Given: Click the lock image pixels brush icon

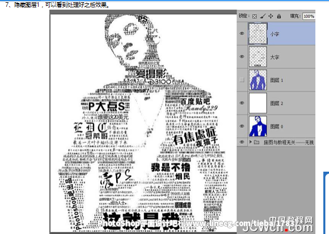Looking at the screenshot, I should pyautogui.click(x=263, y=16).
